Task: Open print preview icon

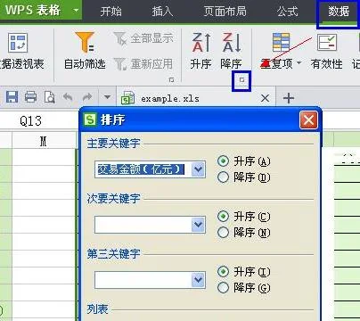Action: [49, 97]
